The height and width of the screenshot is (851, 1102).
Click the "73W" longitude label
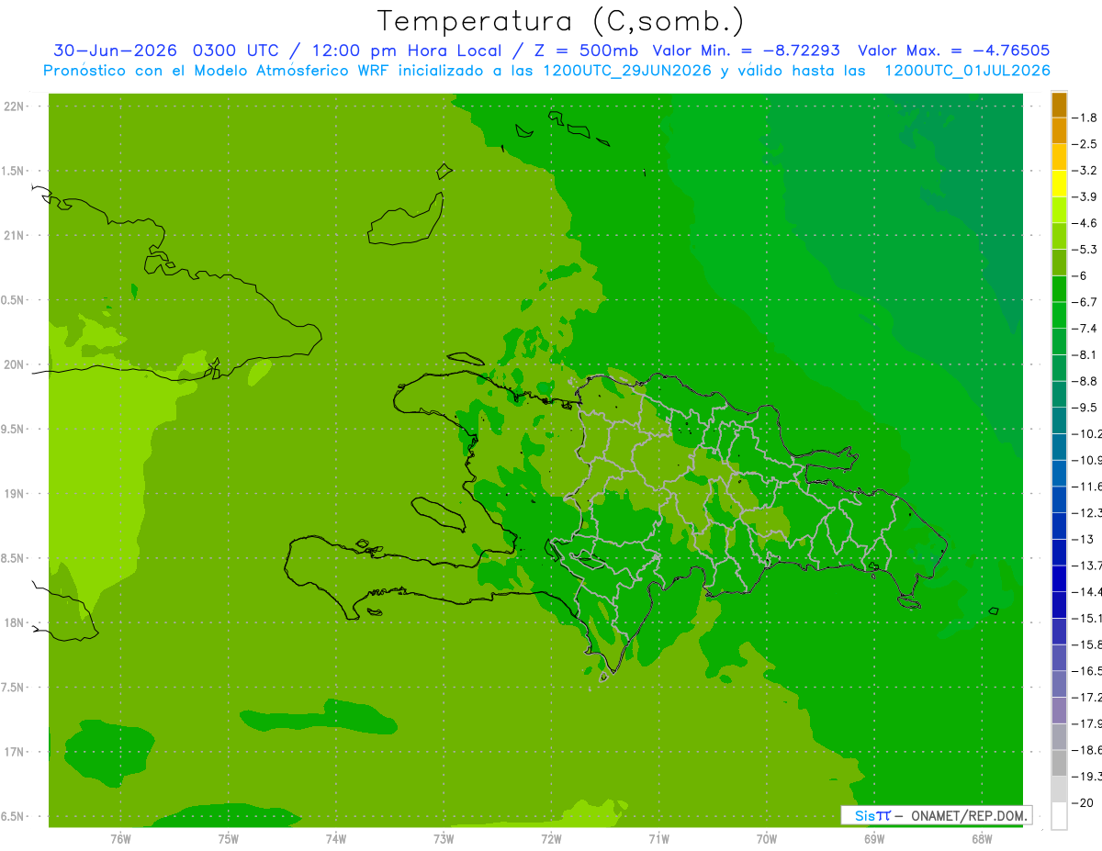pos(444,839)
